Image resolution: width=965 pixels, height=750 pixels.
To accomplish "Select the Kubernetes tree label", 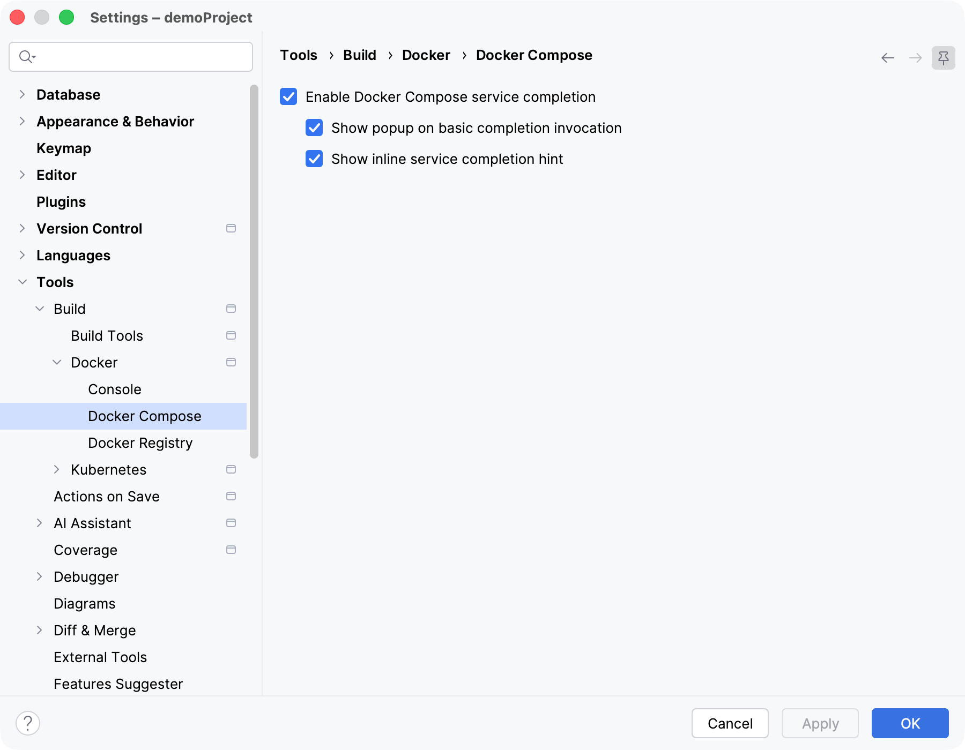I will click(x=108, y=469).
